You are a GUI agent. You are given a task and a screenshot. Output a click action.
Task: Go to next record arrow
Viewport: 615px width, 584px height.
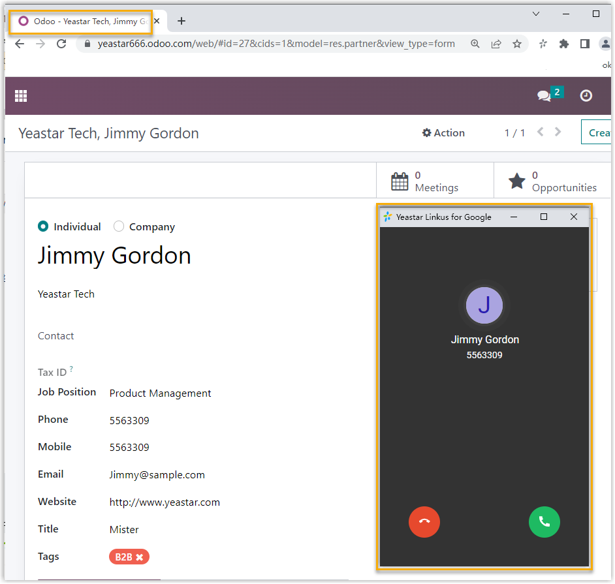tap(558, 132)
